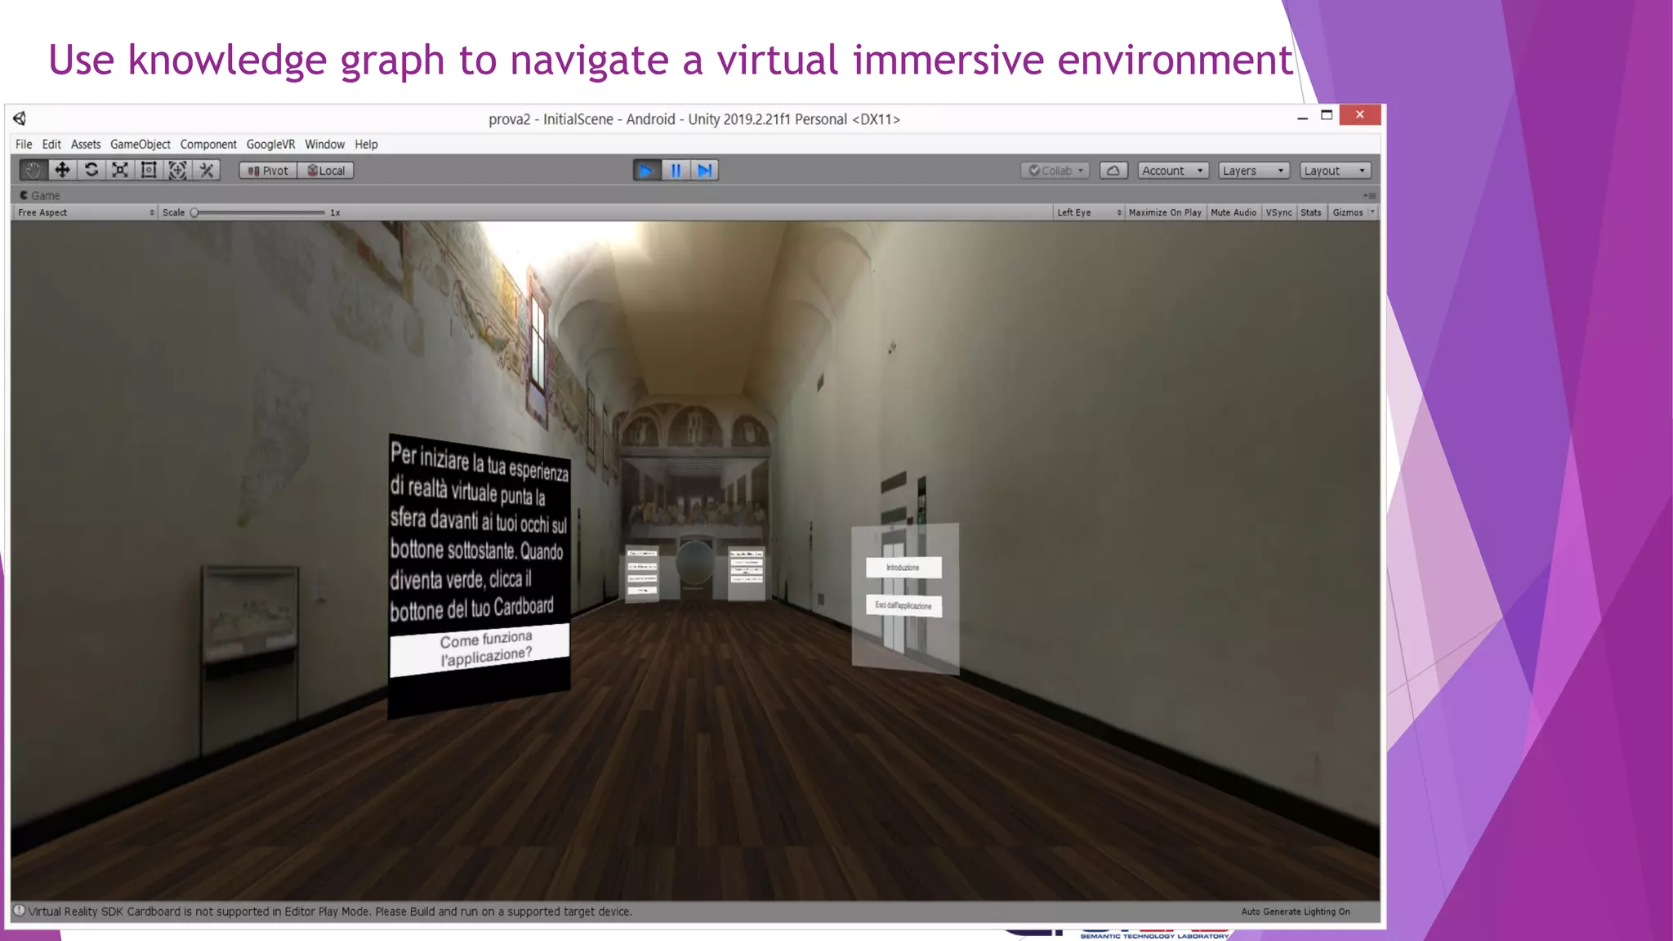Toggle Gizmos button
The image size is (1673, 941).
point(1347,212)
